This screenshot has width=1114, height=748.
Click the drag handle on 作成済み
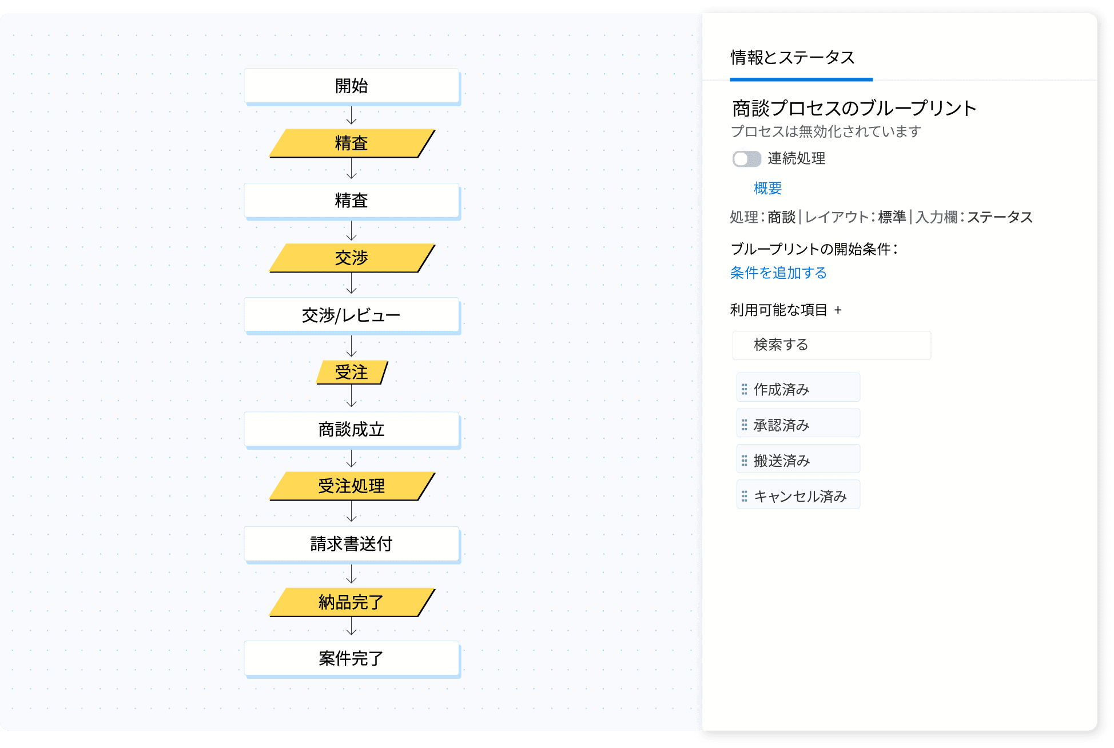(x=744, y=389)
